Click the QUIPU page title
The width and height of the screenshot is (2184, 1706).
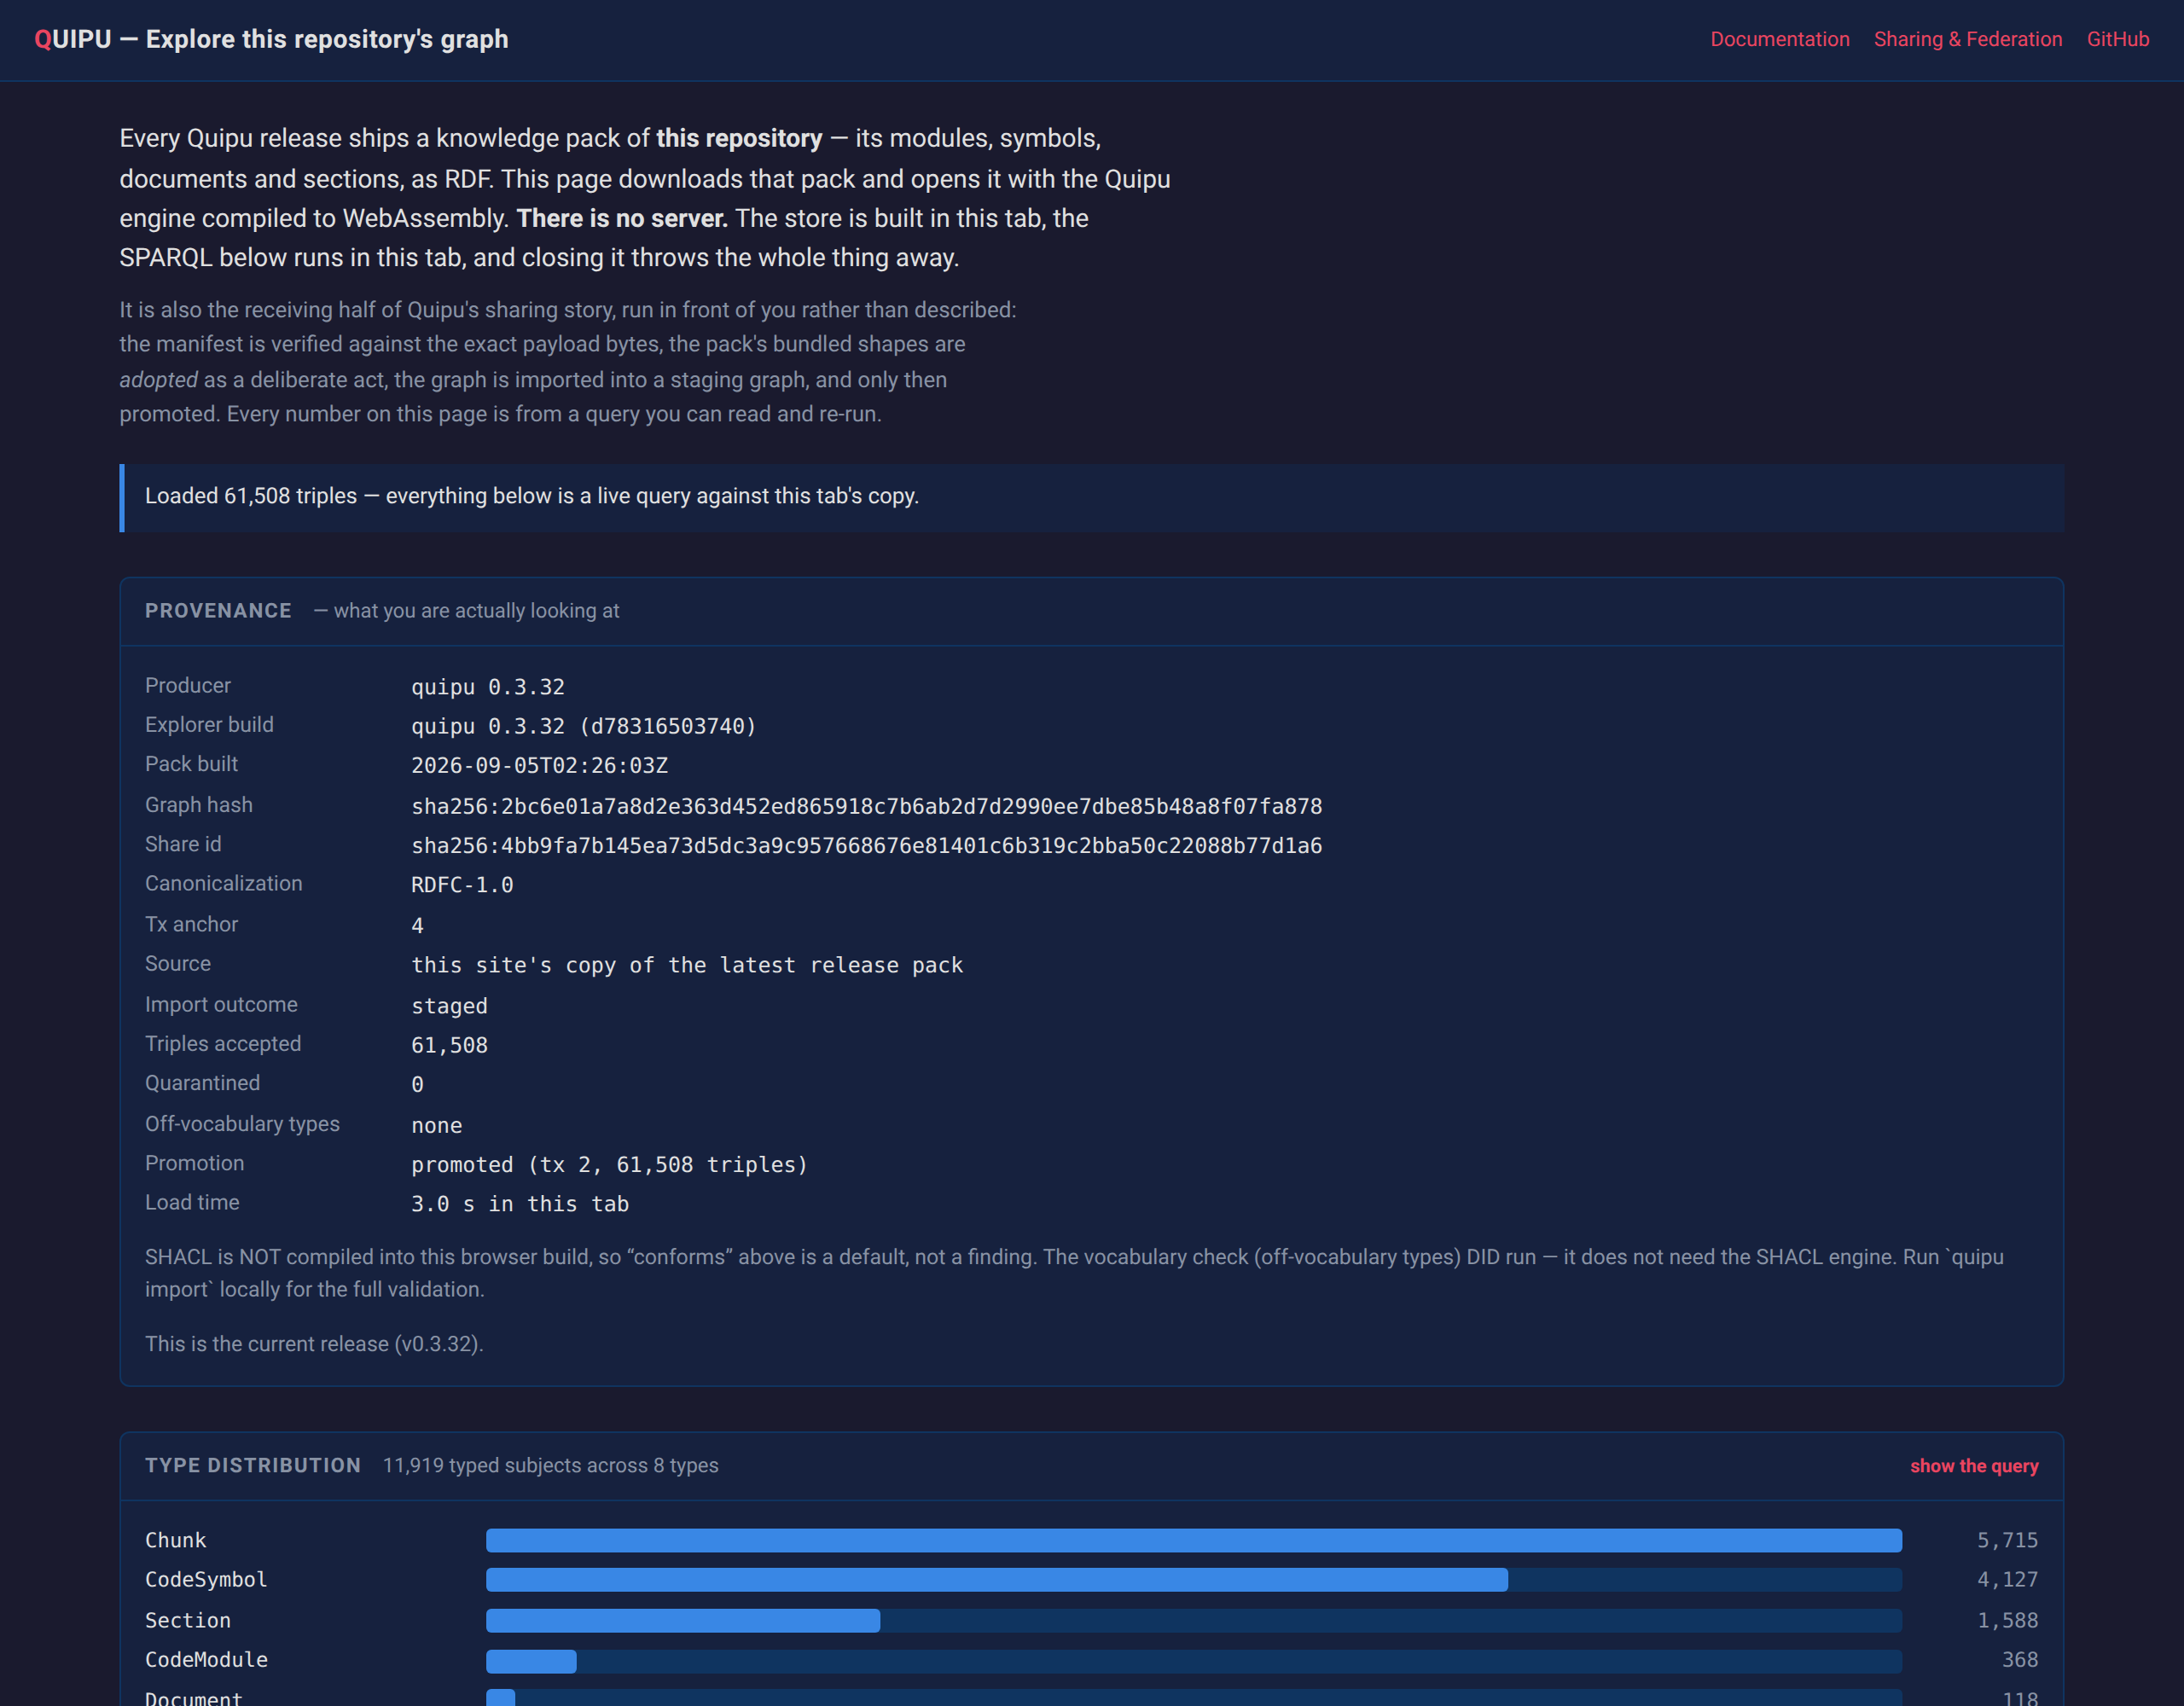(x=271, y=39)
